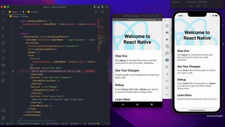Viewport: 225px width, 127px height.
Task: Expand the run button dropdown arrow
Action: [99, 12]
